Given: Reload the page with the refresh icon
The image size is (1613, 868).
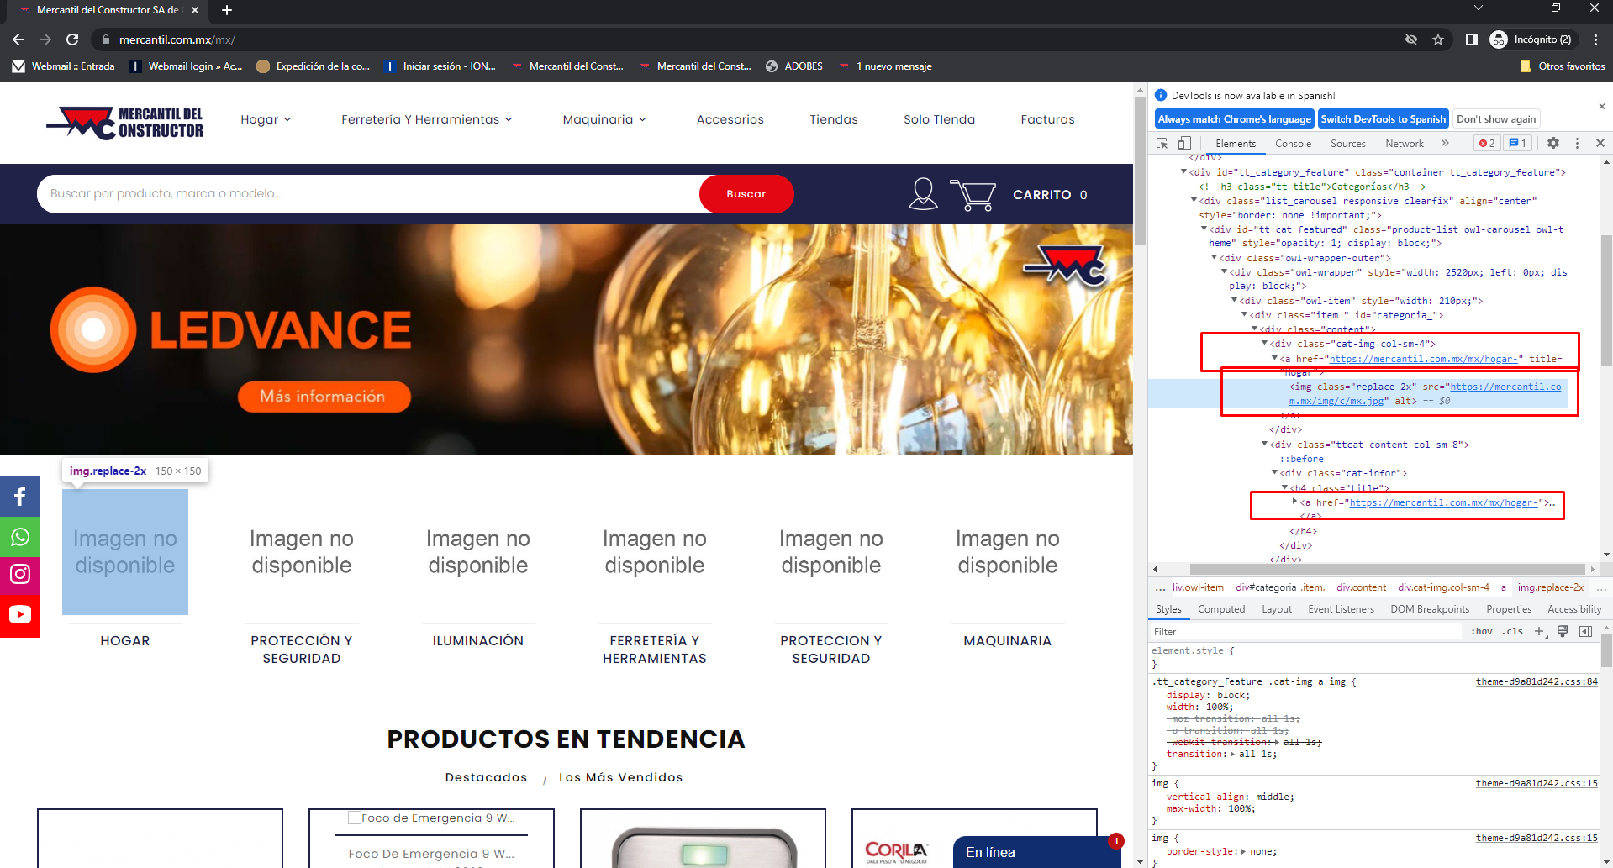Looking at the screenshot, I should (x=72, y=39).
